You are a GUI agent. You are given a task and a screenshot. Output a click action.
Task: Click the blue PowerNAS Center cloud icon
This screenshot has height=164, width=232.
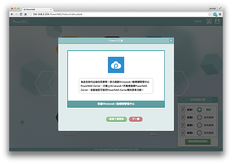tap(116, 65)
